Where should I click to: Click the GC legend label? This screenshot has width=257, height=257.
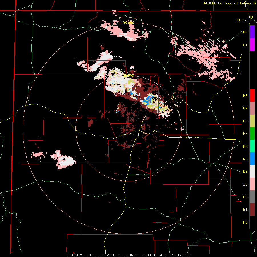pyautogui.click(x=245, y=197)
